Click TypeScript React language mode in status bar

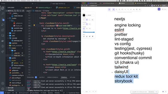click(x=74, y=93)
